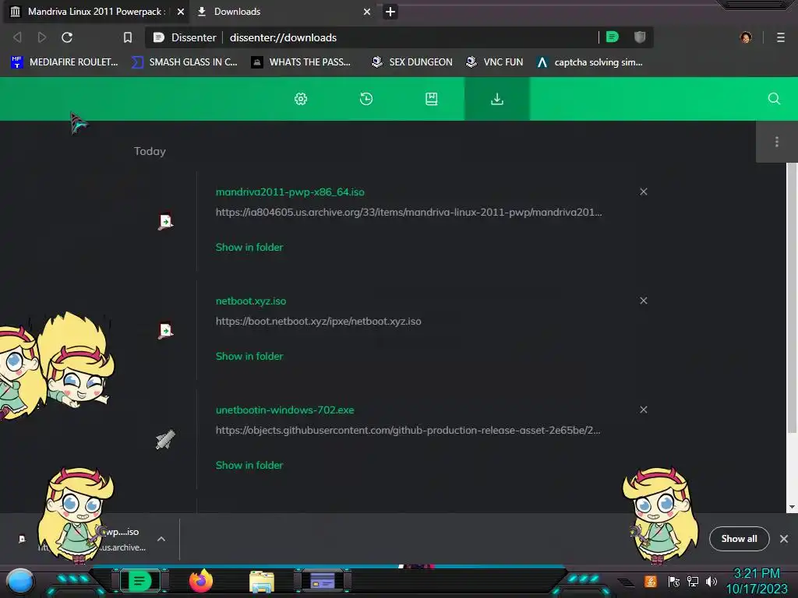This screenshot has height=598, width=798.
Task: Close the Downloads tab
Action: (367, 12)
